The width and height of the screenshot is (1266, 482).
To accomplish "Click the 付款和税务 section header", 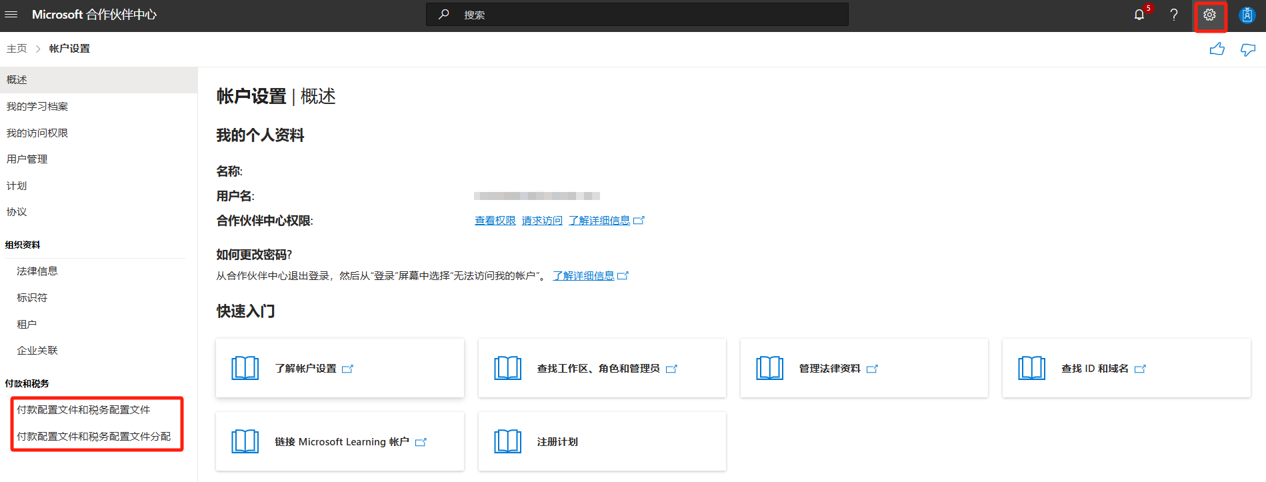I will pyautogui.click(x=27, y=383).
